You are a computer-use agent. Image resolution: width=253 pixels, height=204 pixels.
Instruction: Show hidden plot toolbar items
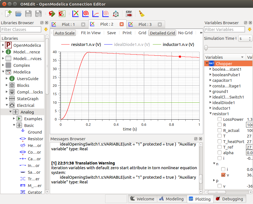click(x=201, y=33)
